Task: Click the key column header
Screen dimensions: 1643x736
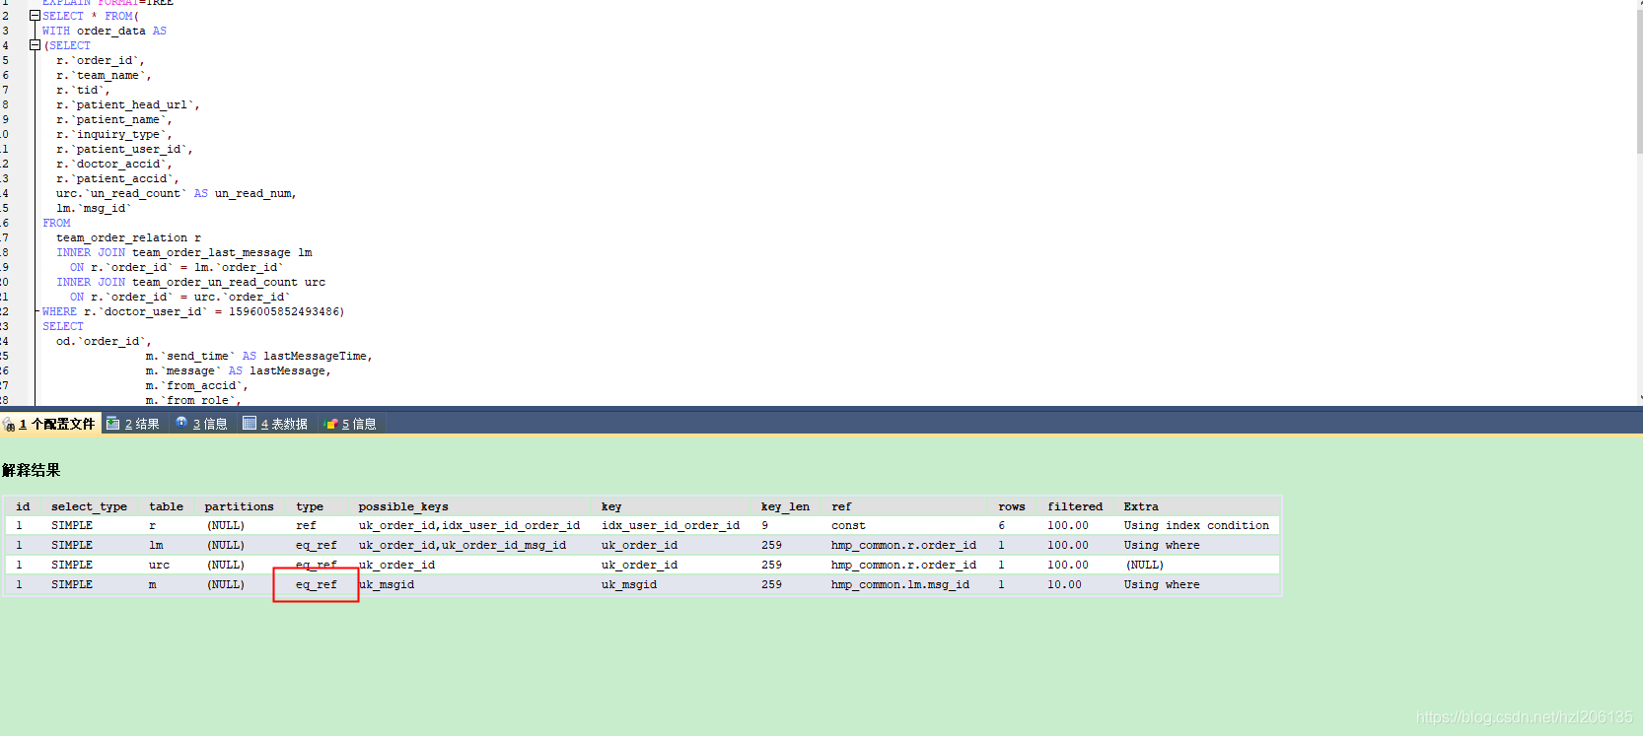Action: (x=611, y=506)
